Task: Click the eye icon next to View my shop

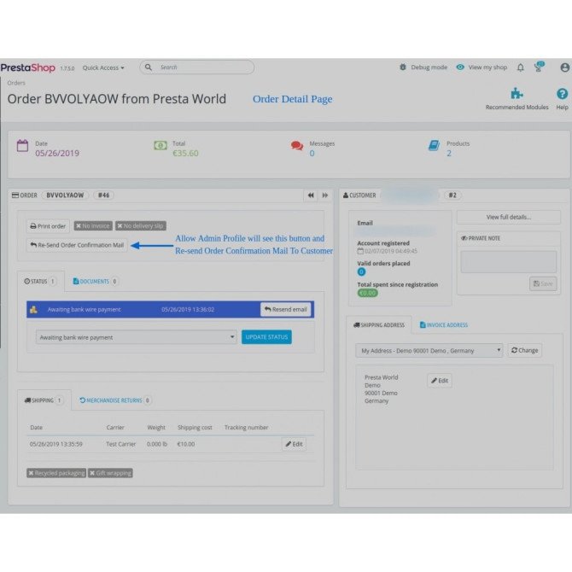Action: tap(460, 67)
